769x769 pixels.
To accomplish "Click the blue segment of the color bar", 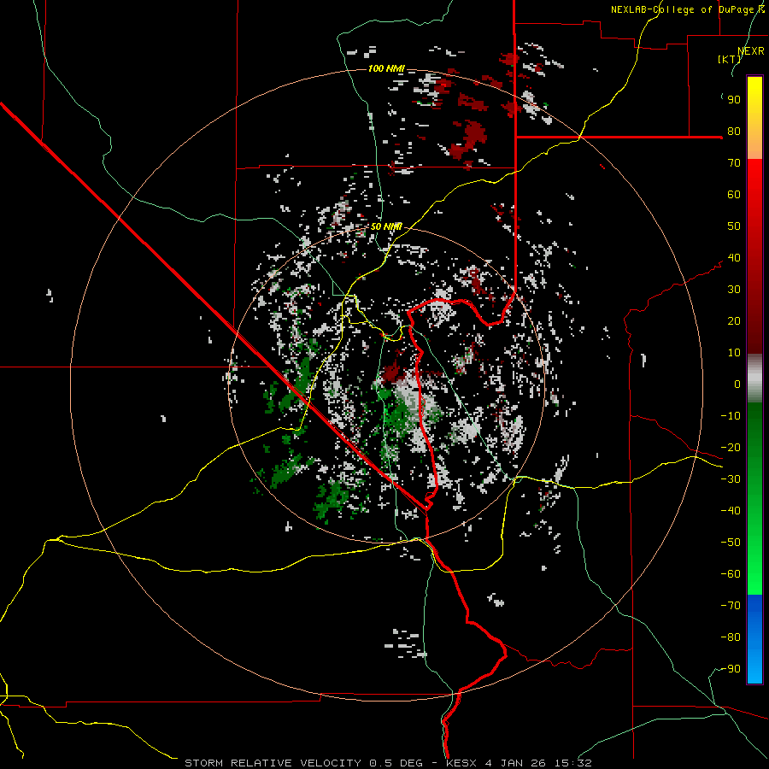I will pos(754,638).
